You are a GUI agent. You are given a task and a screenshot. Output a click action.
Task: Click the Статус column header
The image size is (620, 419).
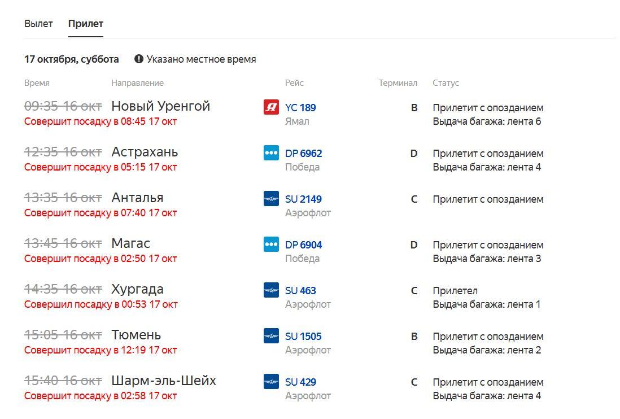point(446,83)
